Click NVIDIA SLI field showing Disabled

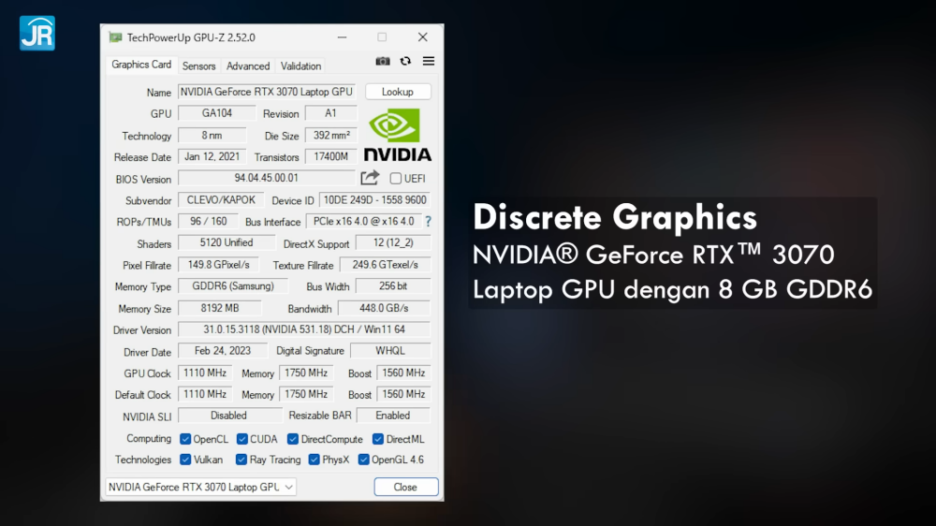230,416
